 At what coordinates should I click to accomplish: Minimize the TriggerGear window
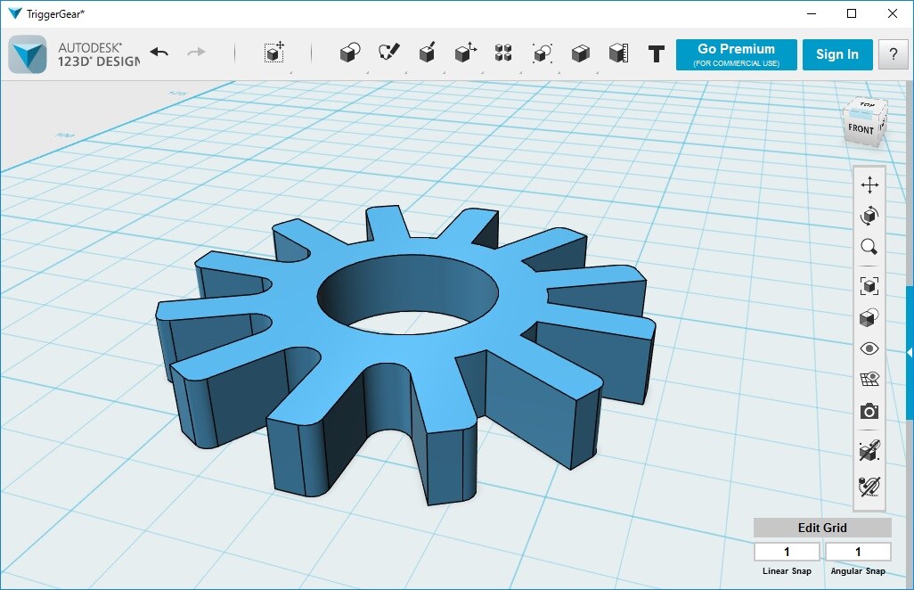click(812, 13)
